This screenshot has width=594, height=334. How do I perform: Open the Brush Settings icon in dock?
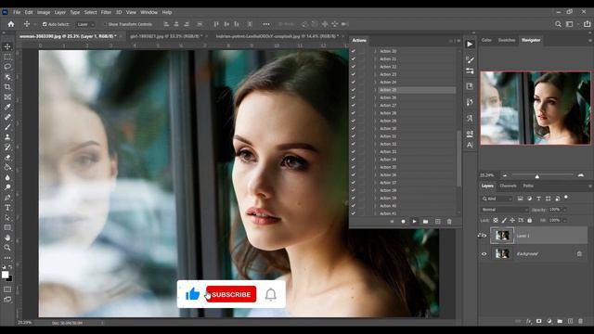coord(470,59)
